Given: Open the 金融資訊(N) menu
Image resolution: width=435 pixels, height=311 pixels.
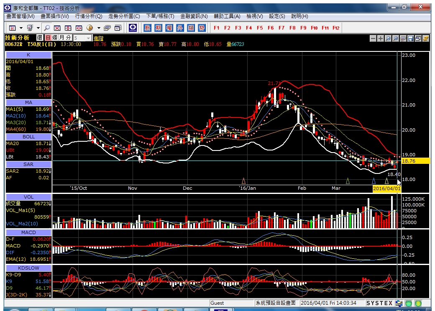Looking at the screenshot, I should (x=194, y=16).
